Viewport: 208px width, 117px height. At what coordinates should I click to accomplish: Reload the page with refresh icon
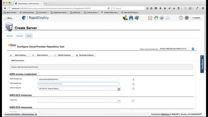pyautogui.click(x=109, y=8)
